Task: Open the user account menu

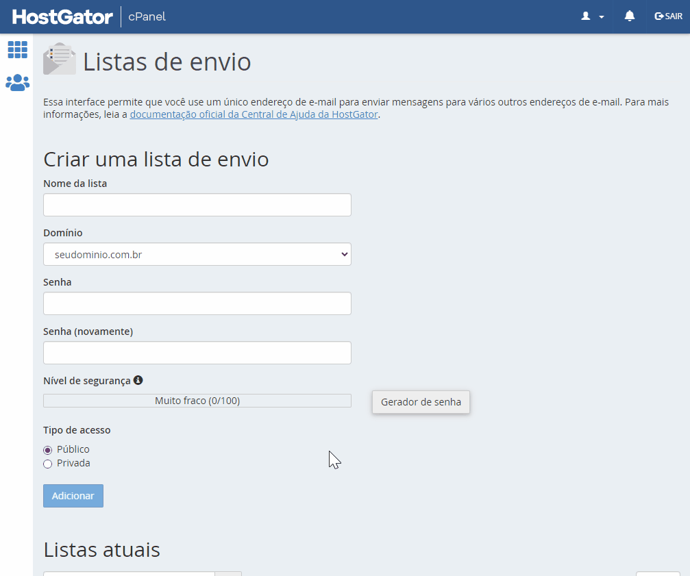Action: pyautogui.click(x=592, y=16)
